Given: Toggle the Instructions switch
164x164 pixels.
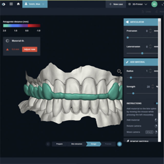Looking at the screenshot, I should (x=157, y=103).
